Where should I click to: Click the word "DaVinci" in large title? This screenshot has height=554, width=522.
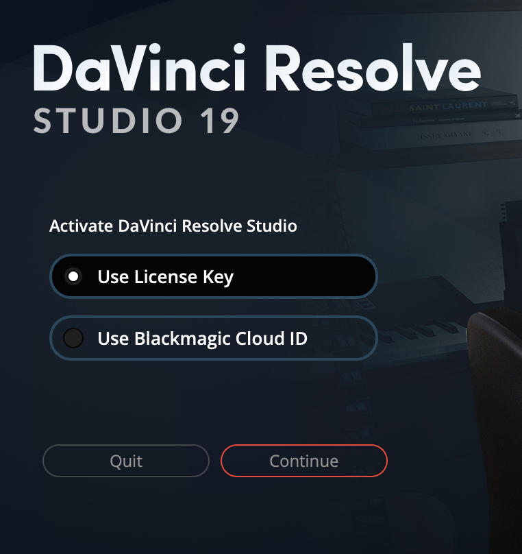(x=140, y=68)
